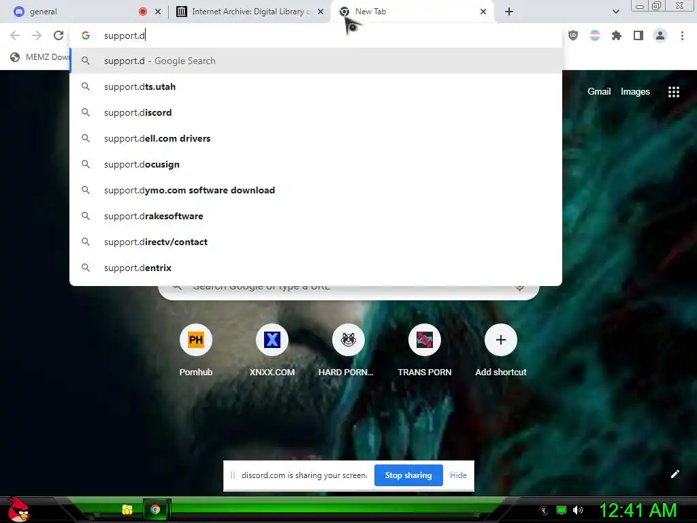Viewport: 697px width, 523px height.
Task: Click Stop sharing button
Action: coord(408,475)
